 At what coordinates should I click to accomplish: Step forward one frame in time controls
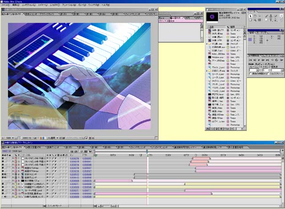(x=263, y=60)
